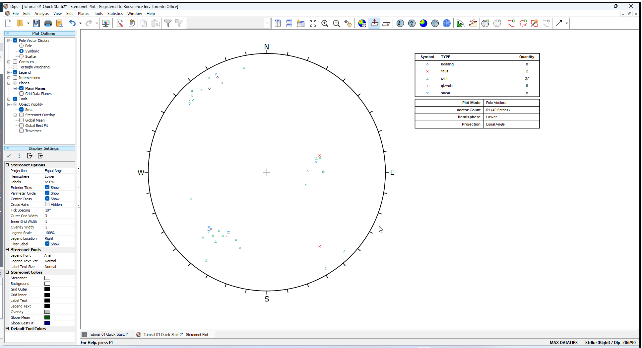The height and width of the screenshot is (348, 642).
Task: Select the Zoom In tool
Action: 325,23
